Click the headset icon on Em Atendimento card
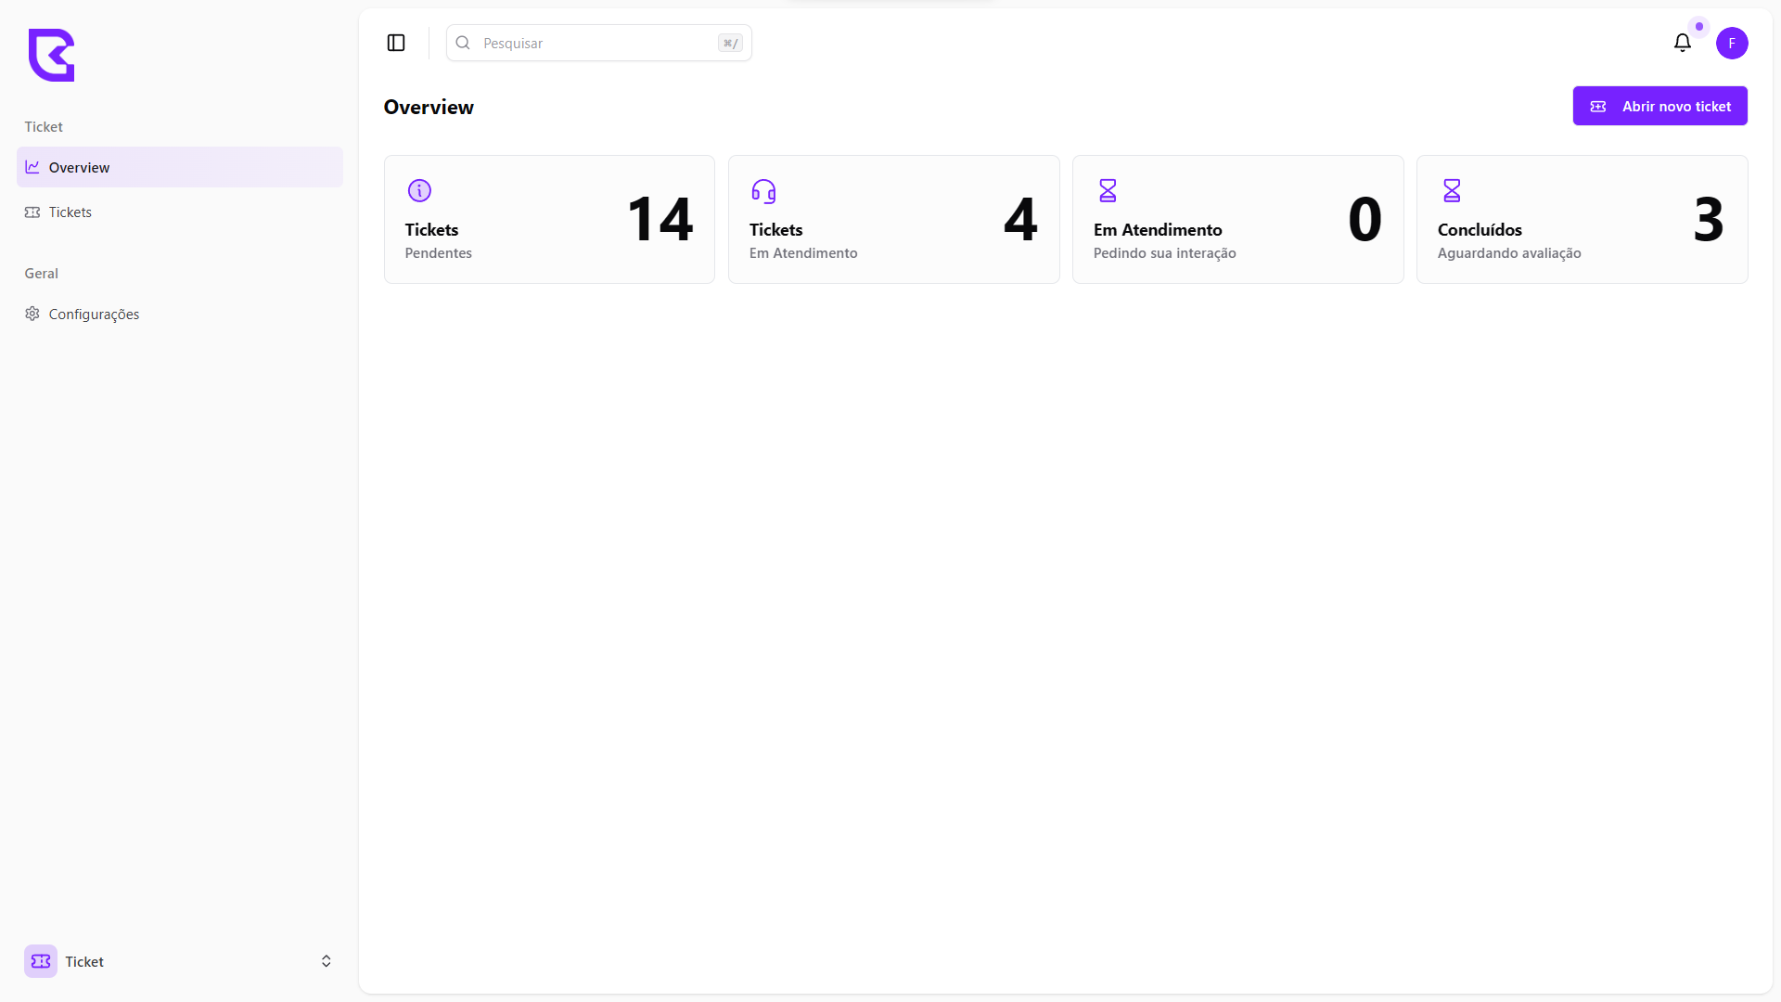Screen dimensions: 1781x1002 tap(763, 191)
